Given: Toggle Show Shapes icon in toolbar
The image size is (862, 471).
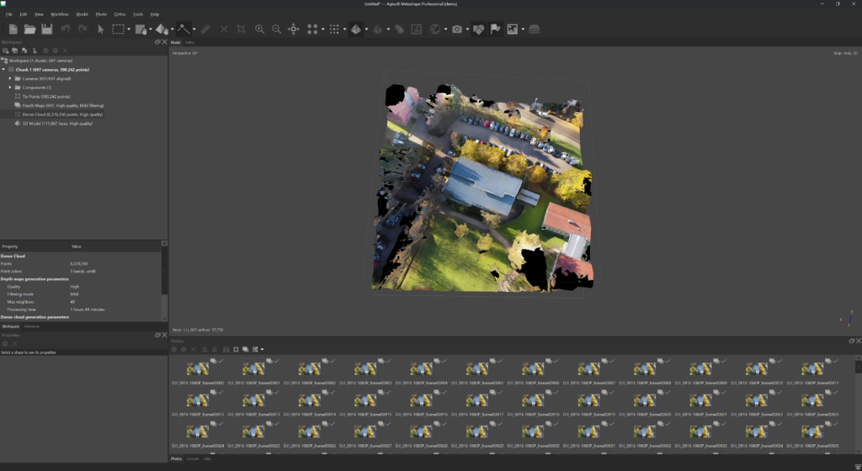Looking at the screenshot, I should pyautogui.click(x=478, y=29).
